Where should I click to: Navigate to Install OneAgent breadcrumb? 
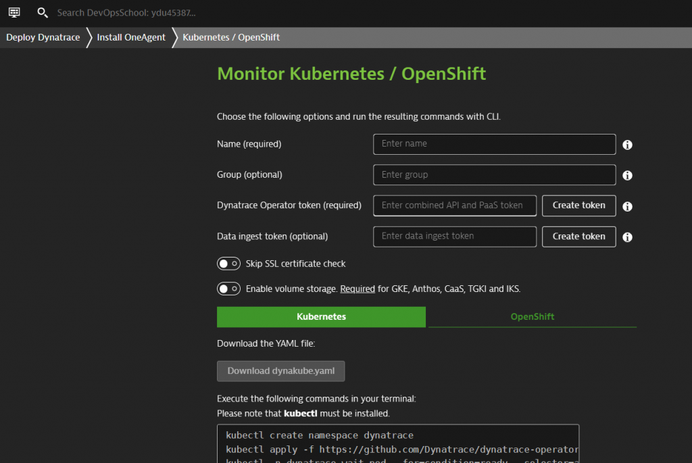pos(131,37)
